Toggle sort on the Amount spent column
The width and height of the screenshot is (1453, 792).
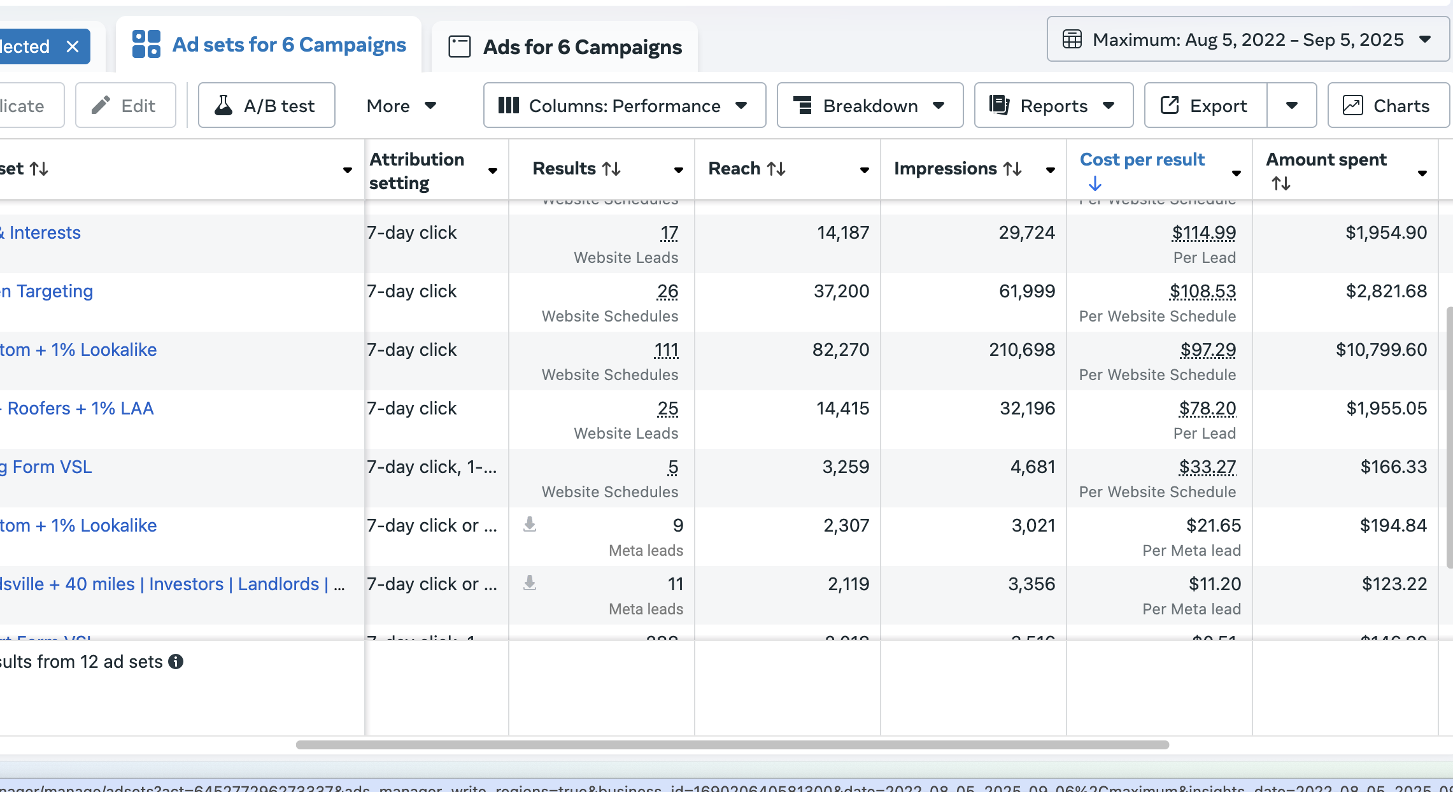point(1281,183)
